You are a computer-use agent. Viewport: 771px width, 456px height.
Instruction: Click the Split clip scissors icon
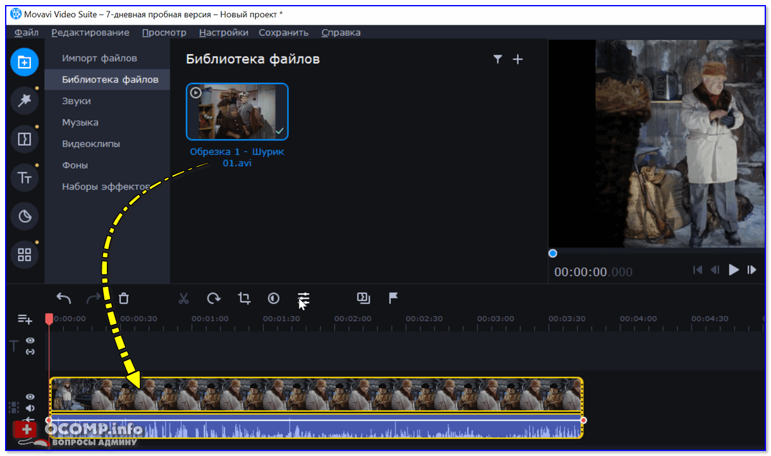coord(183,298)
